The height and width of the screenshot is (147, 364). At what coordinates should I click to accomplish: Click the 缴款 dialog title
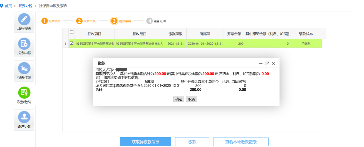coord(102,64)
